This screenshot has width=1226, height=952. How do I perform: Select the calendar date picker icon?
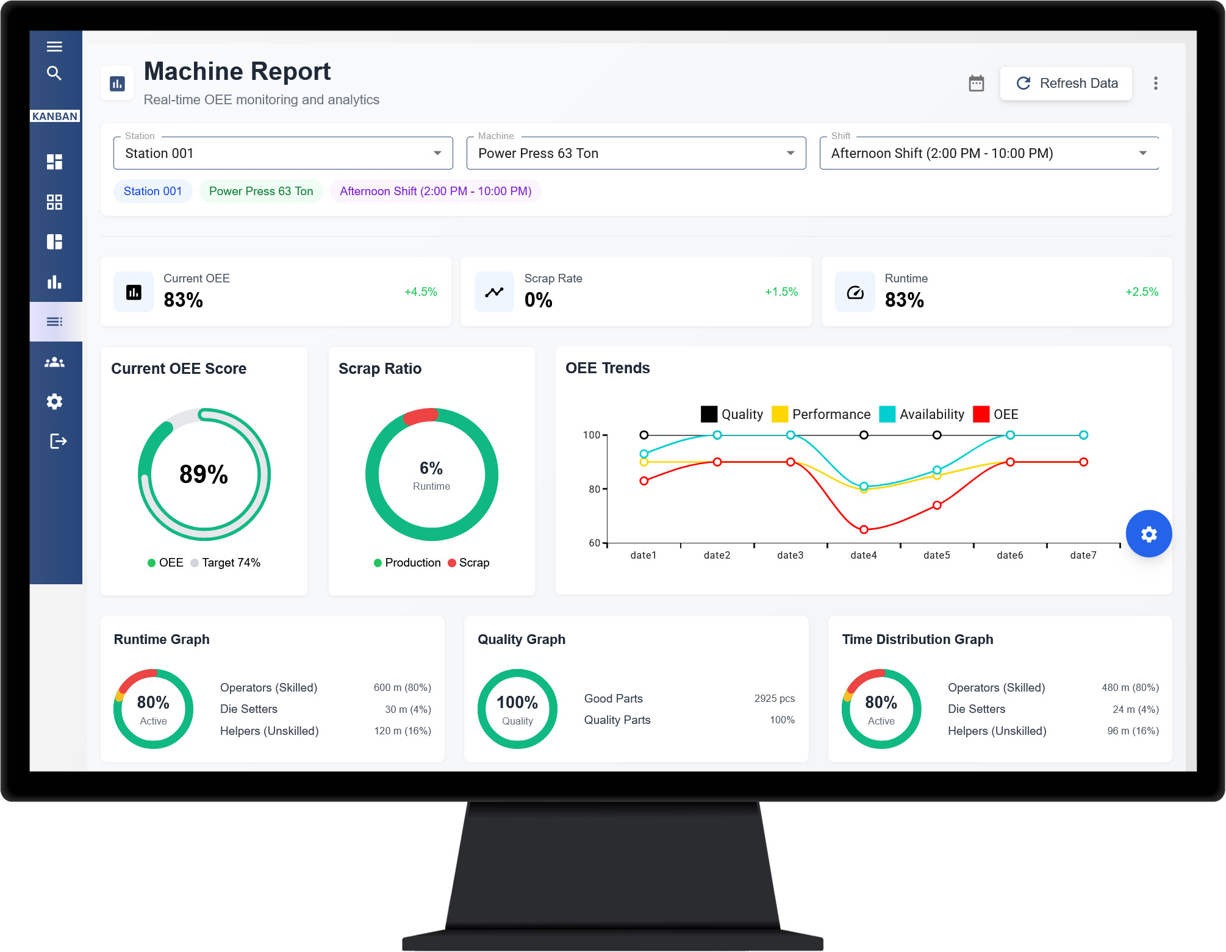(975, 84)
